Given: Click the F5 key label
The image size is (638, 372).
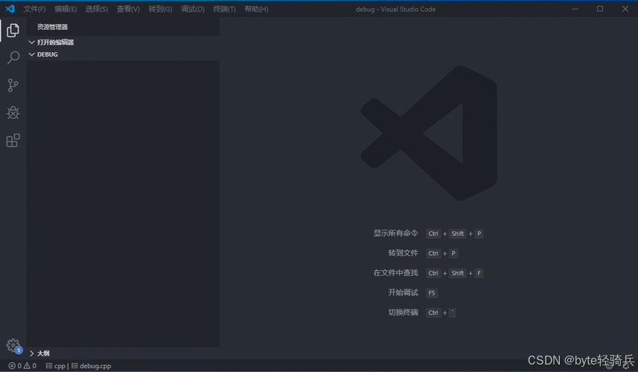Looking at the screenshot, I should (432, 292).
